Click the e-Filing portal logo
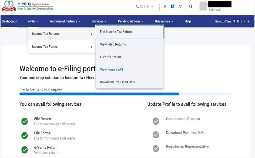 coord(28,6)
